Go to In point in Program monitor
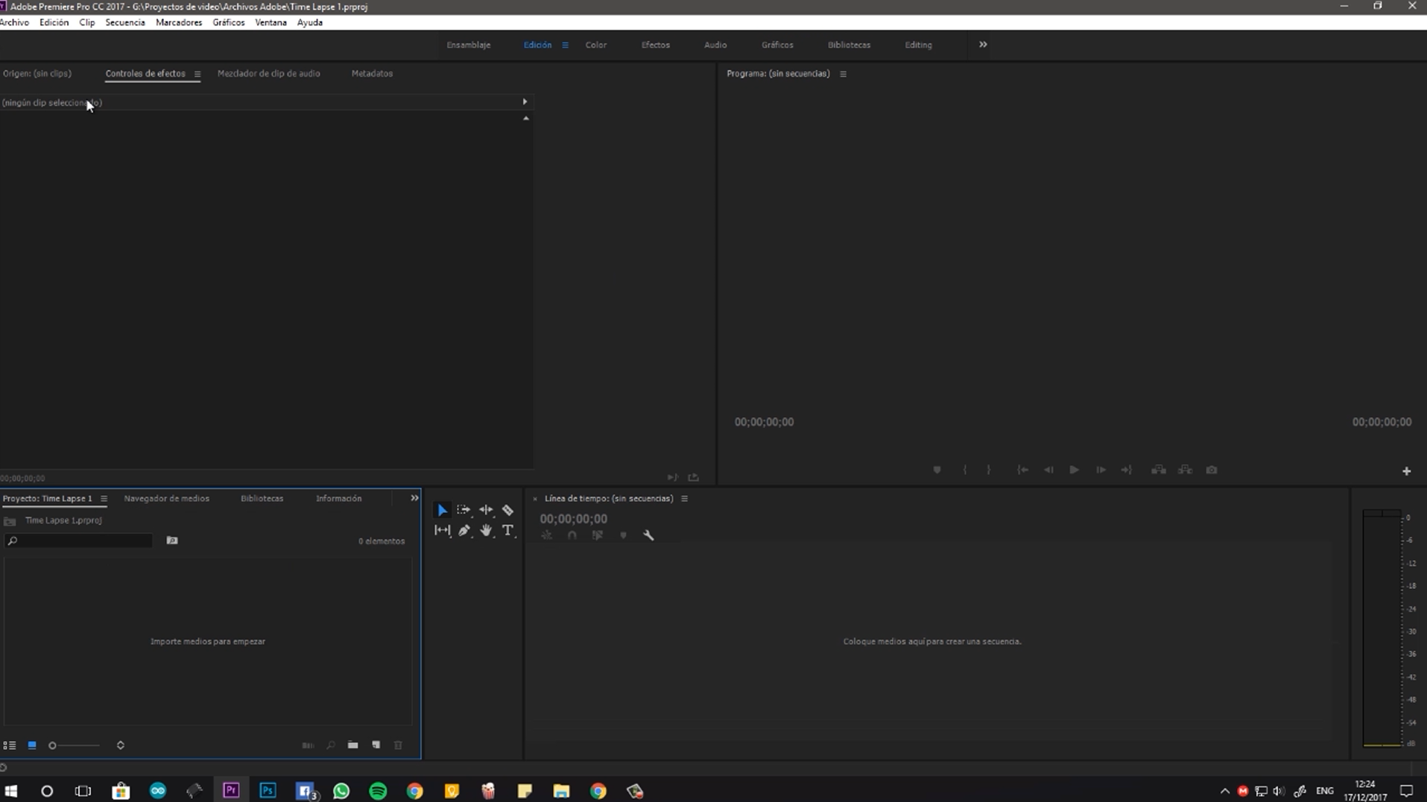 pos(1022,470)
